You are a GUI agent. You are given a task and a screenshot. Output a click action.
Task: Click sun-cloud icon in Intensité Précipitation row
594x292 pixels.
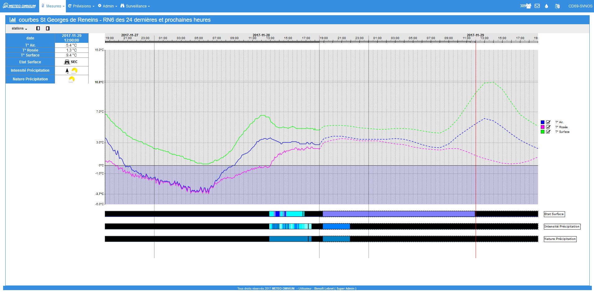tap(74, 70)
